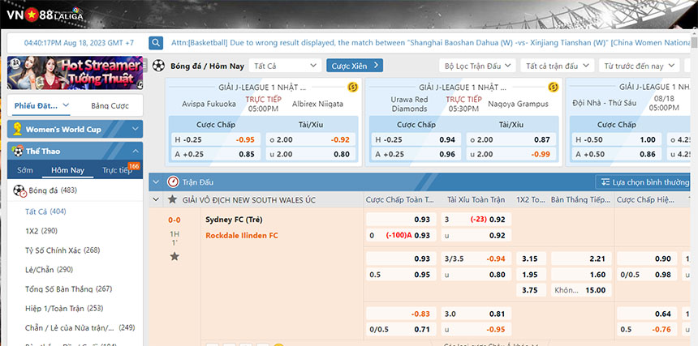698x346 pixels.
Task: Star the Sydney FC vs Rockdale match
Action: coord(174,256)
